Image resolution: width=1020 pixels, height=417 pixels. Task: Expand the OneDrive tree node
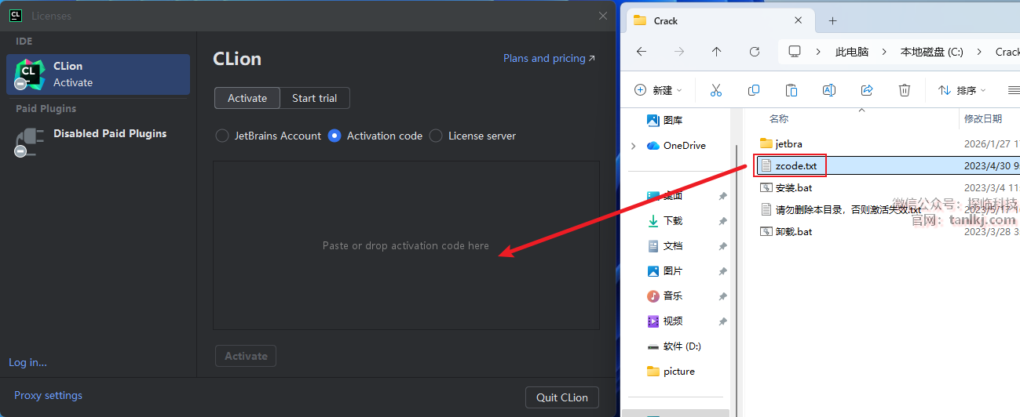tap(634, 146)
